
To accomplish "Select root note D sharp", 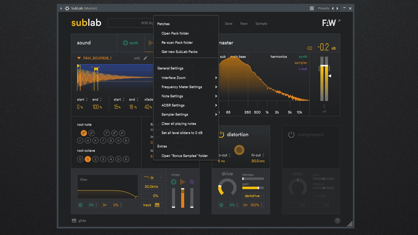I will [x=91, y=133].
